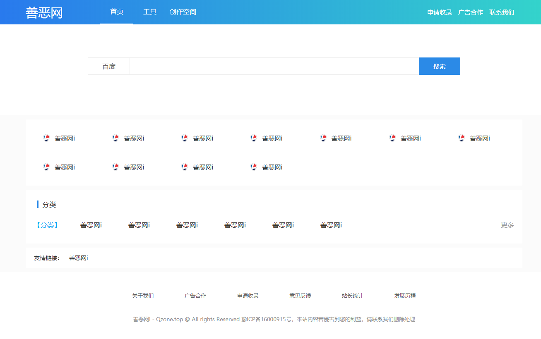Click the third 善恶网i icon in the second row
Viewport: 541px width, 339px height.
click(198, 167)
